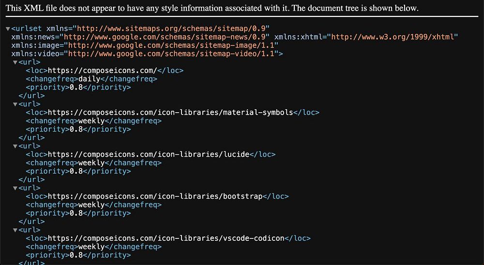Screen dimensions: 484x265
Task: Click 'weekly' under the material-symbols URL
Action: click(x=91, y=120)
